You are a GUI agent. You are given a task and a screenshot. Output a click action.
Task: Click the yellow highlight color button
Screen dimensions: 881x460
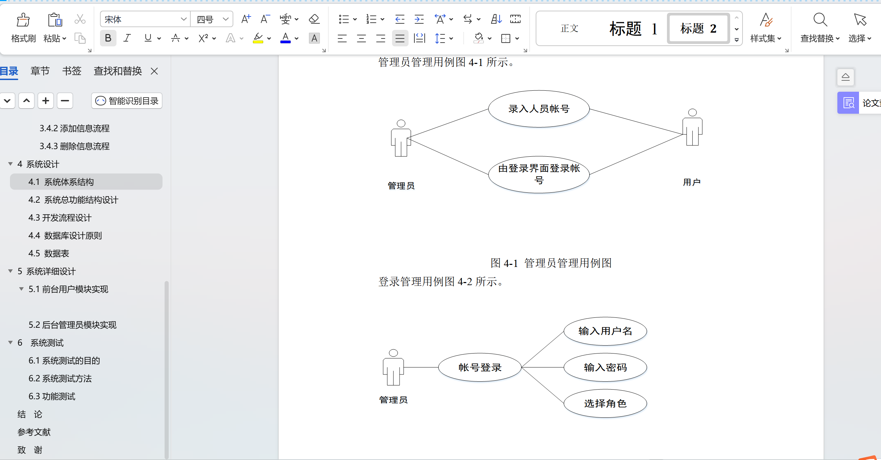coord(258,38)
